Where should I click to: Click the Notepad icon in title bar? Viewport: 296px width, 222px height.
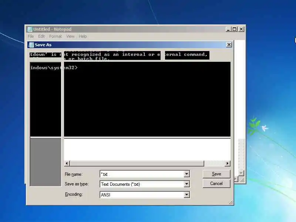[30, 29]
